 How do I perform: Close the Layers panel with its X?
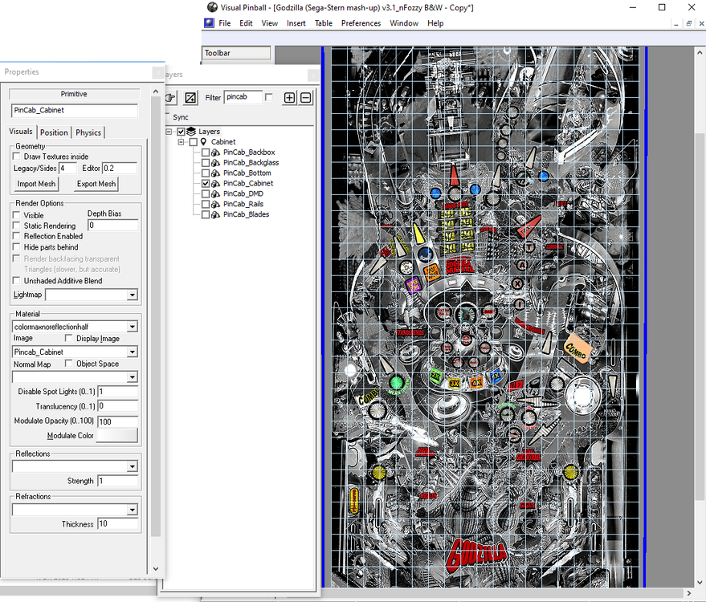click(313, 75)
